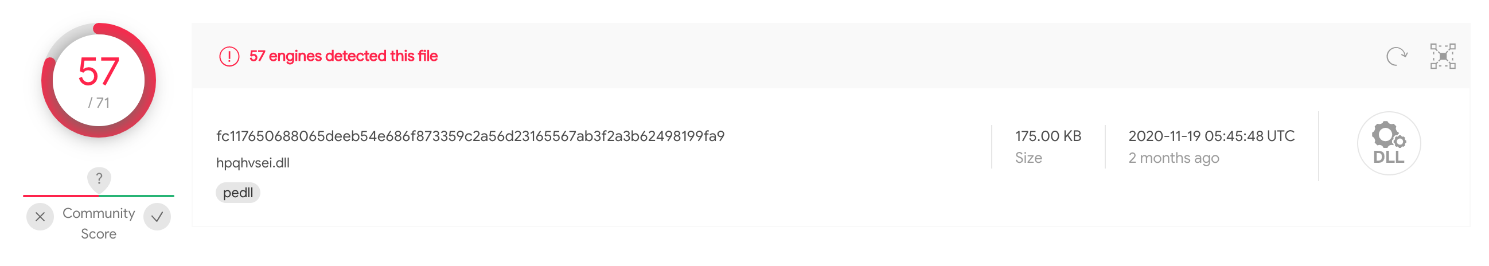Click the DLL file type icon

point(1389,143)
